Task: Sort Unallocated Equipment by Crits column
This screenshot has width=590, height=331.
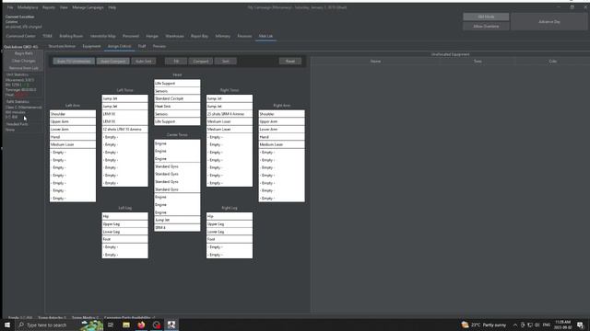Action: tap(552, 62)
